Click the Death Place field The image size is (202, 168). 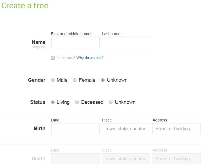[126, 159]
